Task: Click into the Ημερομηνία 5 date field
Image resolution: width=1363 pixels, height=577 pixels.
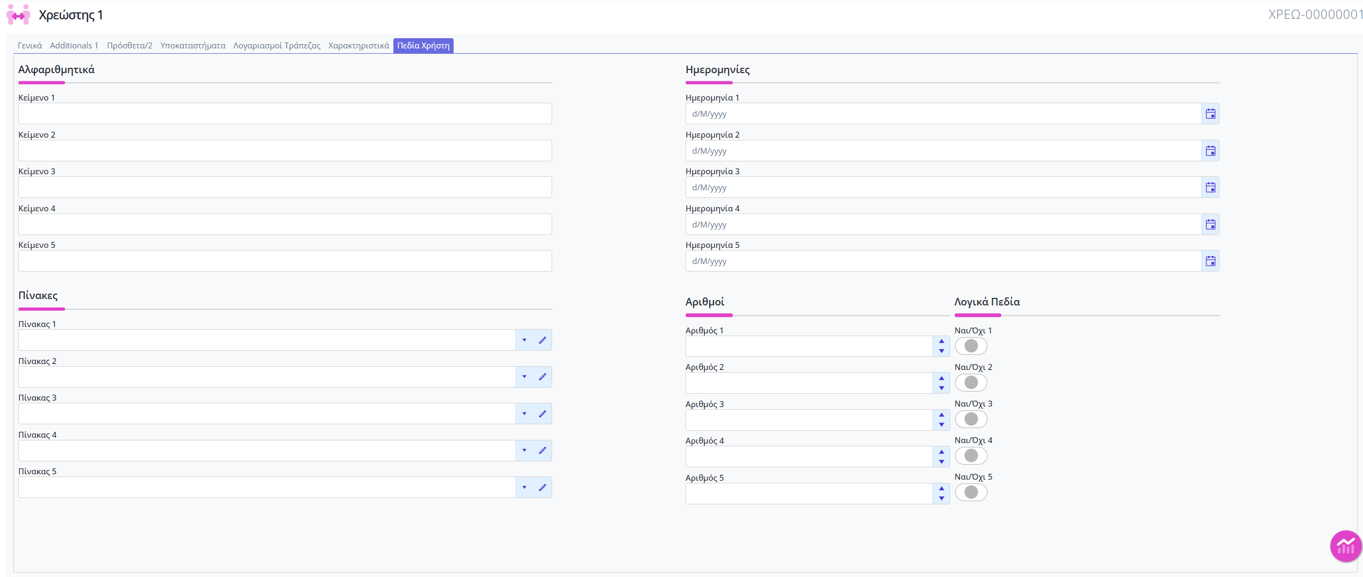Action: pos(943,261)
